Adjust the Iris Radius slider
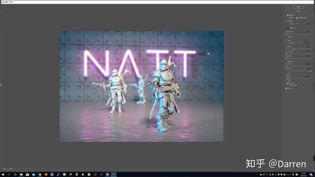This screenshot has height=177, width=315. point(298,49)
